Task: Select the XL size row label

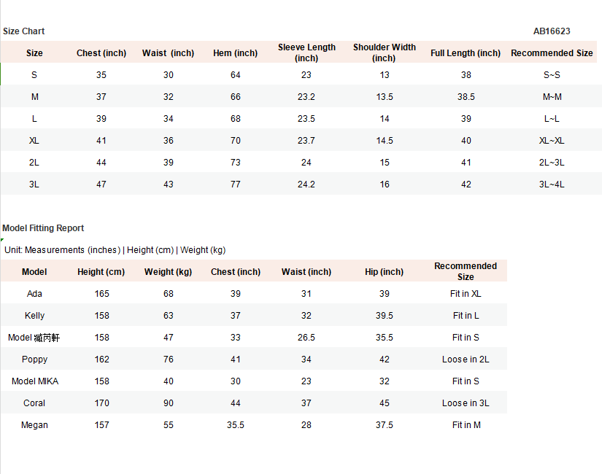Action: coord(34,141)
